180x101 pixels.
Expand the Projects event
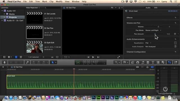[4, 17]
